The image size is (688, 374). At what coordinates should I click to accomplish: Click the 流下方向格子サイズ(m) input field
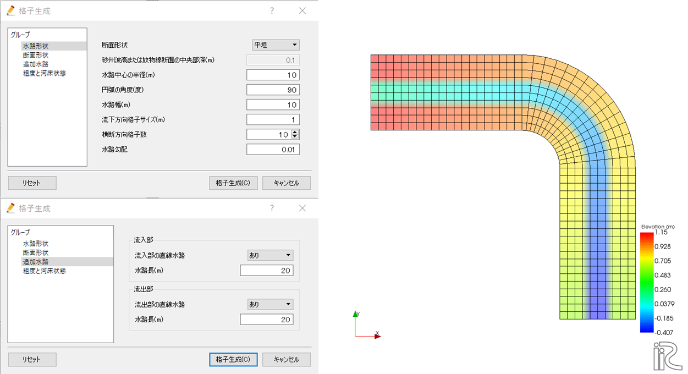point(273,119)
